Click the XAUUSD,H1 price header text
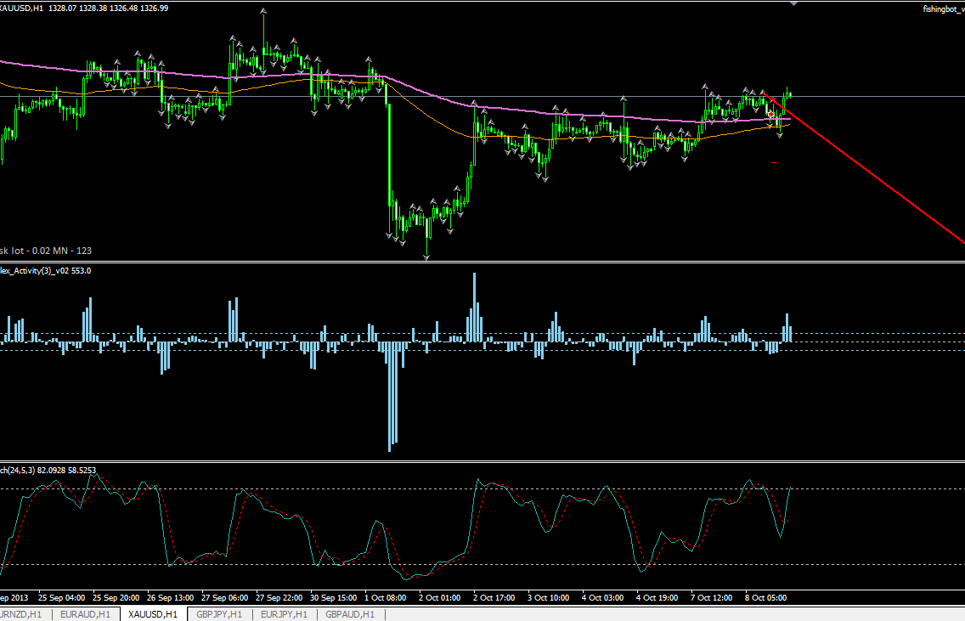Viewport: 965px width, 621px height. [x=84, y=8]
